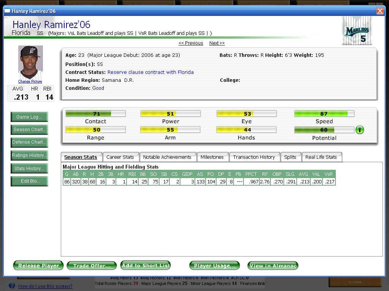The width and height of the screenshot is (389, 291).
Task: Click the Power rating bar showing 51
Action: pos(171,114)
